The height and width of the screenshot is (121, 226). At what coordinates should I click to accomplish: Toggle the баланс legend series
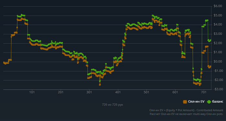click(x=215, y=102)
